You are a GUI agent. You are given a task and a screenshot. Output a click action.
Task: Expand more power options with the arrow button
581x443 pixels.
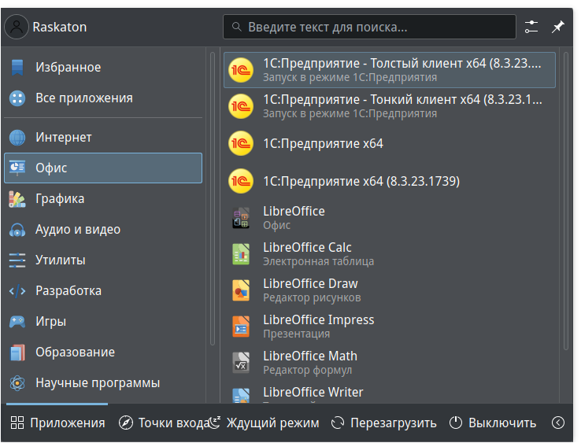pyautogui.click(x=557, y=423)
